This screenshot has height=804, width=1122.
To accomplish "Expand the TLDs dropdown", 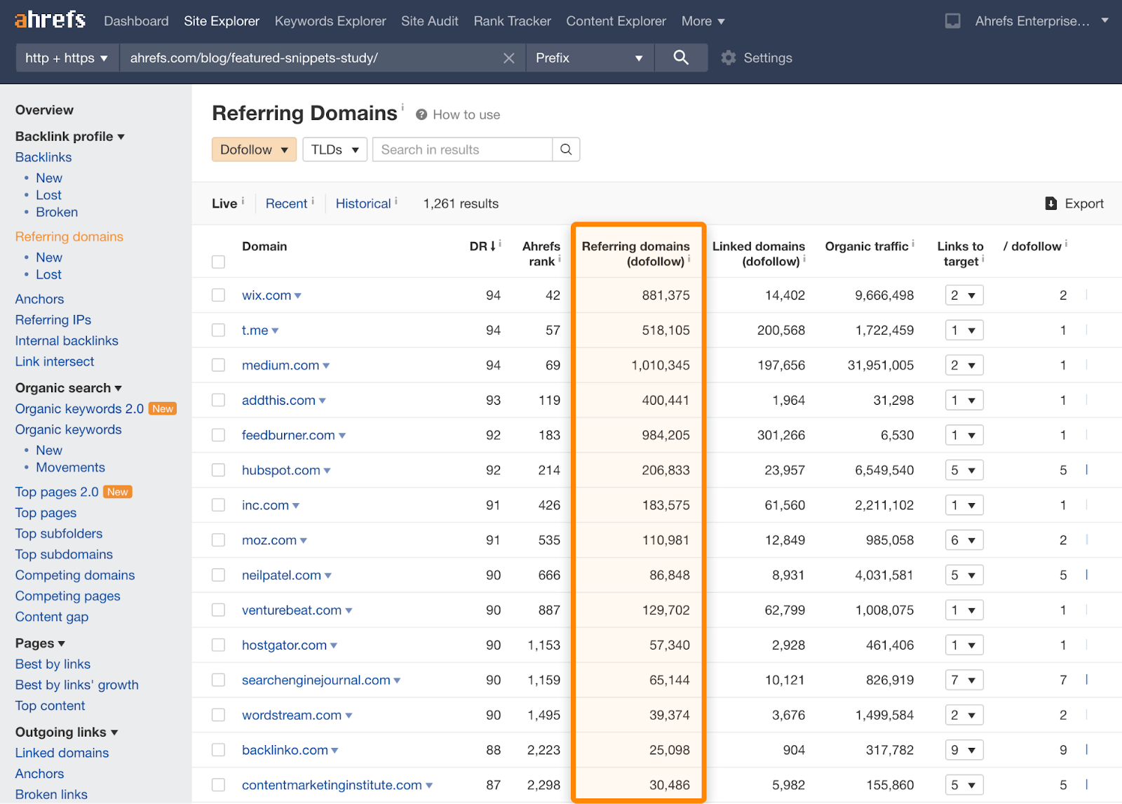I will pos(334,149).
